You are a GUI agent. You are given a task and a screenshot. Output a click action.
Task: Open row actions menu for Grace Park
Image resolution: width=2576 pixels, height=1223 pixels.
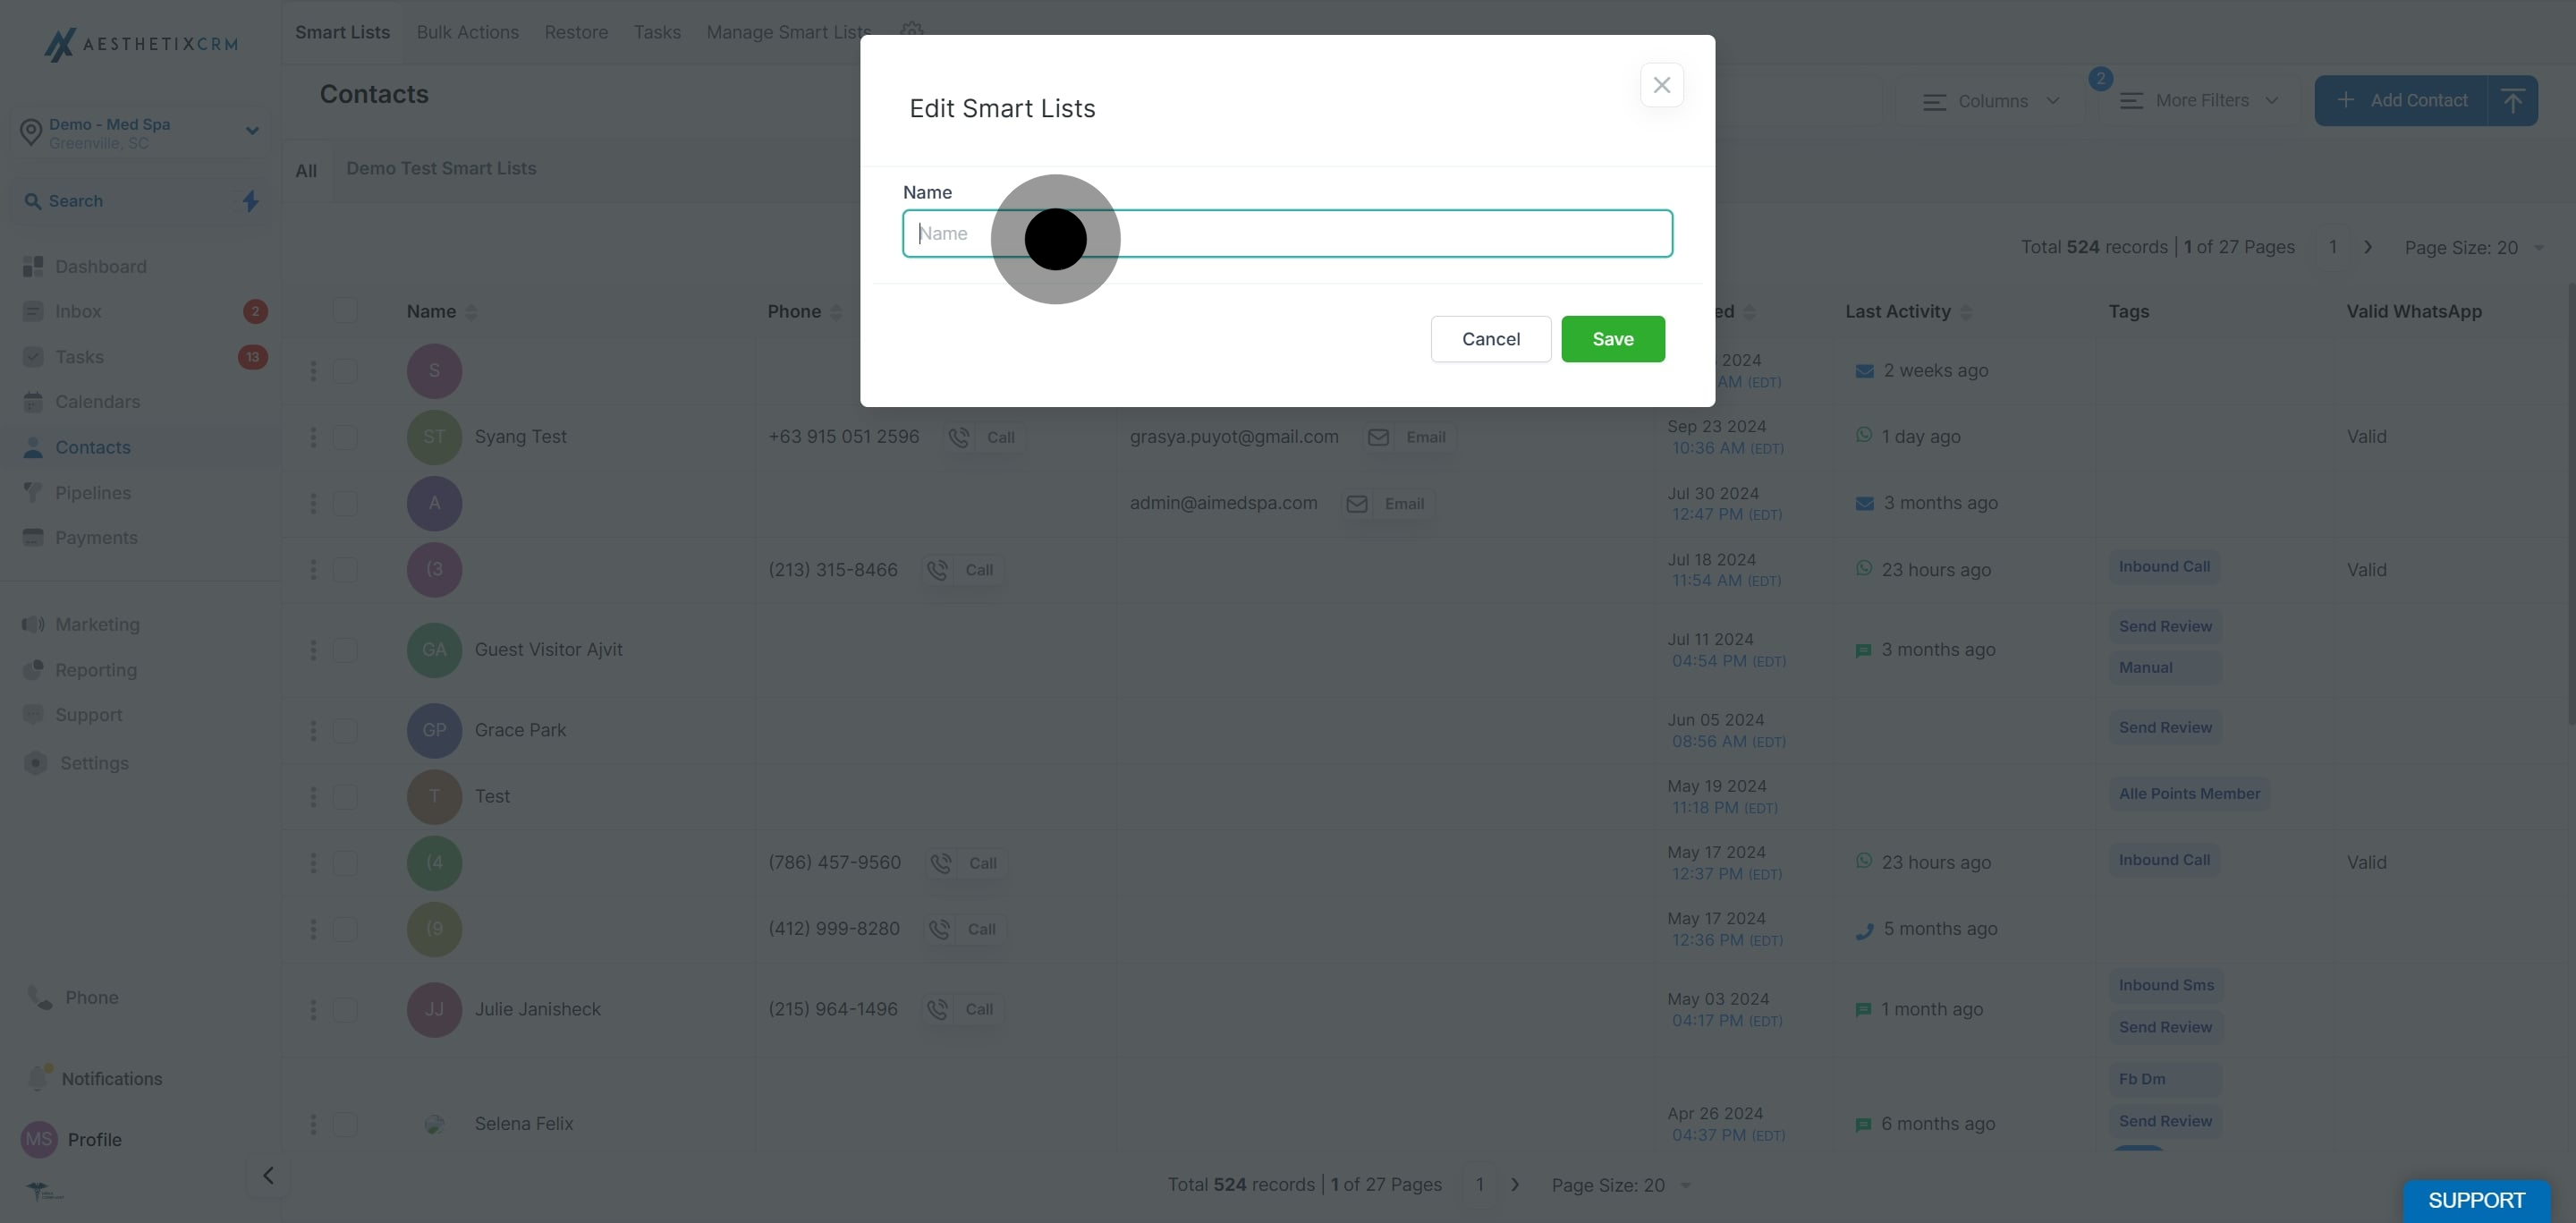click(x=313, y=731)
